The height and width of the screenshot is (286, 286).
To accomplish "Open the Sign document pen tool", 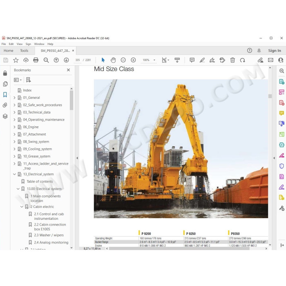I will click(212, 60).
